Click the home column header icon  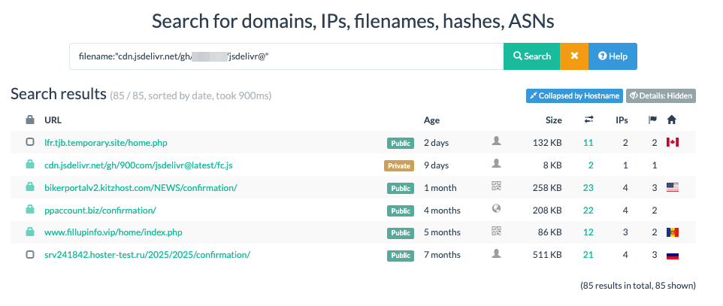coord(672,120)
